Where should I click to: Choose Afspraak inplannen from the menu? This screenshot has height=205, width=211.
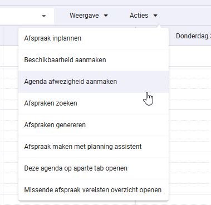coord(94,38)
